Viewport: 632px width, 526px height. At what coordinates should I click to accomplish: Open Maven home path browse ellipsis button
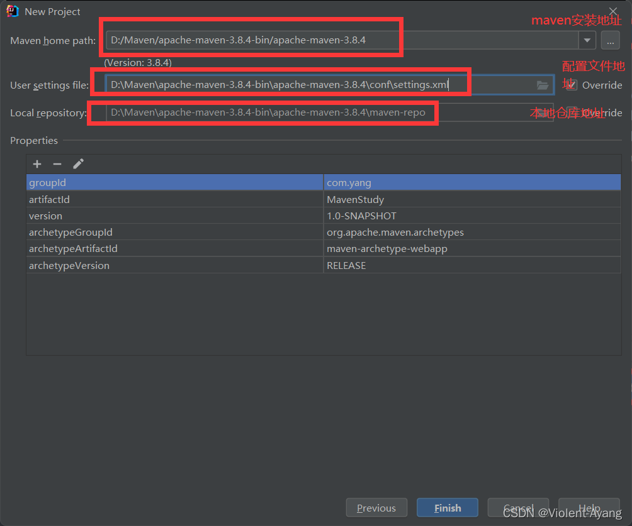click(610, 40)
